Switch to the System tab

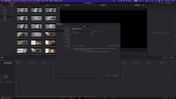pyautogui.click(x=84, y=26)
